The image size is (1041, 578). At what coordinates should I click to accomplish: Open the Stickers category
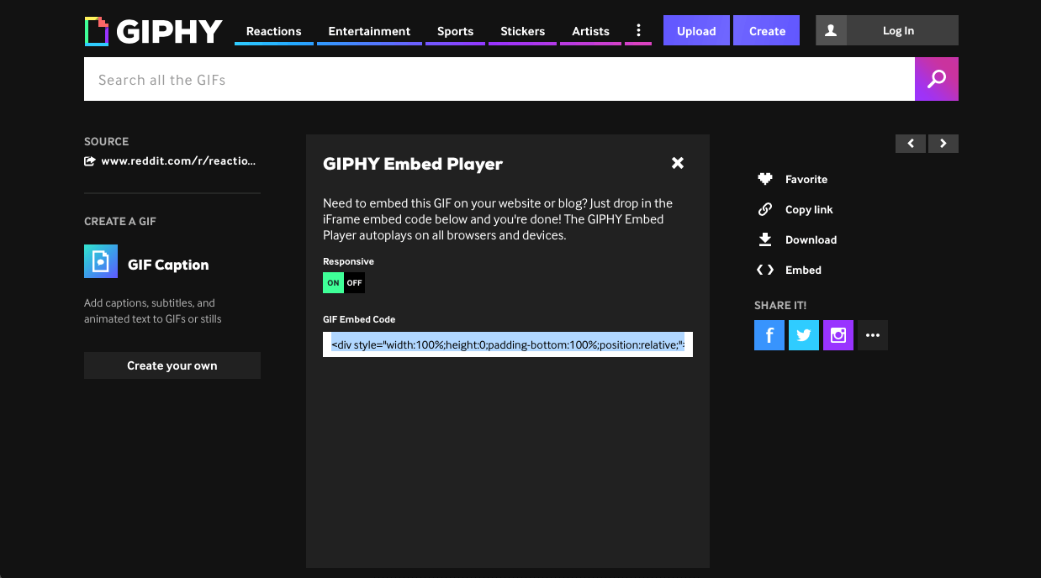coord(523,31)
